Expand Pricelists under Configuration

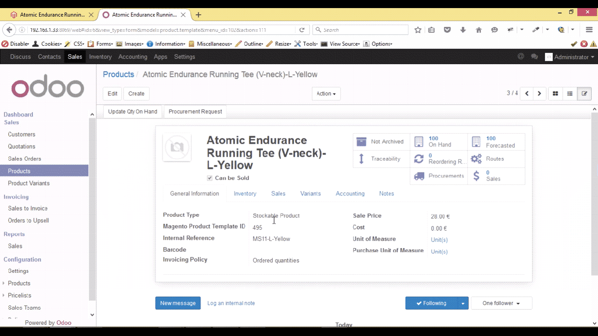pyautogui.click(x=19, y=295)
